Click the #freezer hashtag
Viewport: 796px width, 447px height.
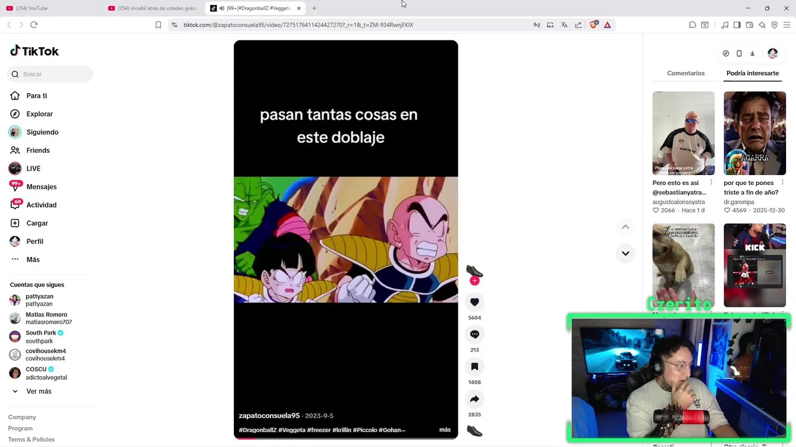tap(319, 430)
